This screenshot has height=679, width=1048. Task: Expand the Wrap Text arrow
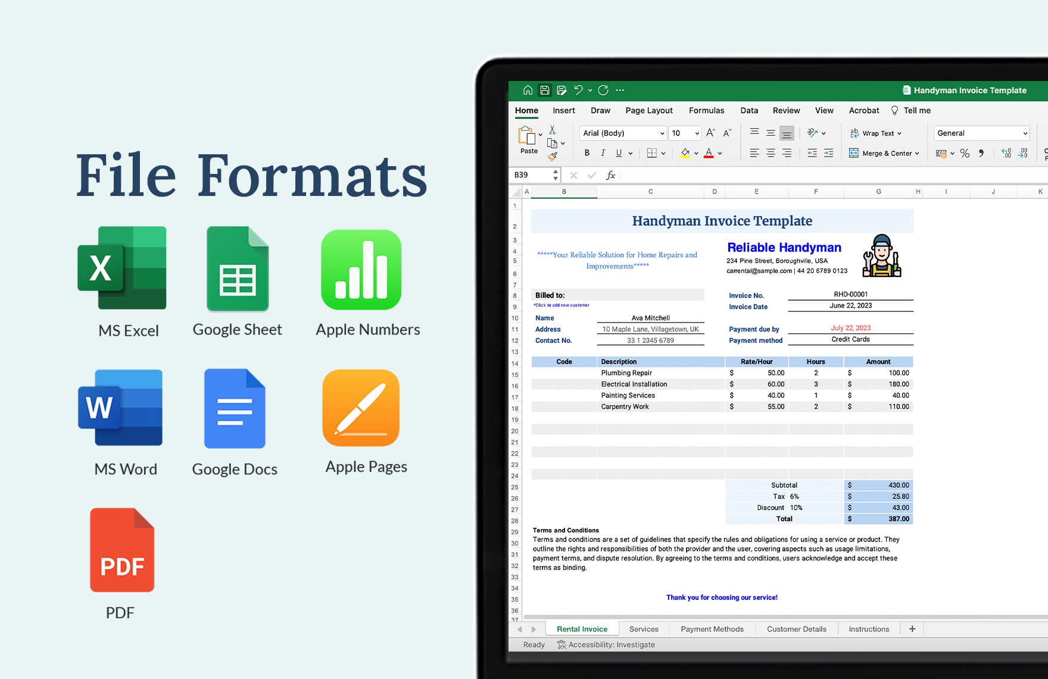pyautogui.click(x=899, y=133)
